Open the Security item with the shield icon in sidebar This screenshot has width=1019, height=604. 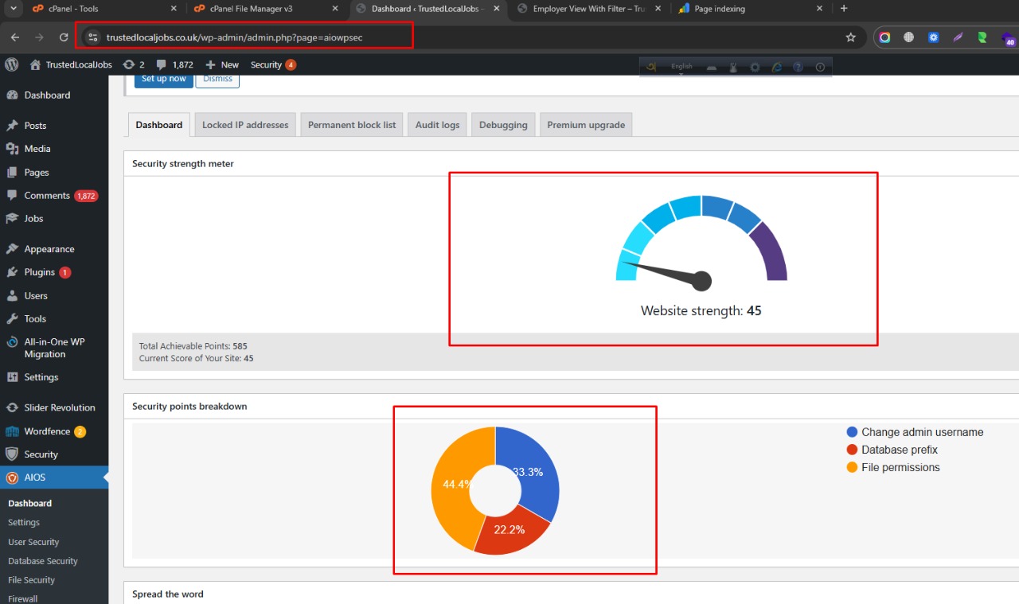54,454
